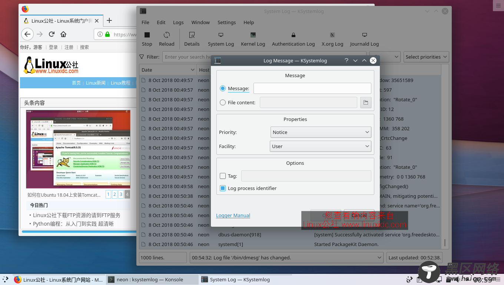Open a new Firefox tab with plus icon
504x285 pixels.
[x=109, y=20]
